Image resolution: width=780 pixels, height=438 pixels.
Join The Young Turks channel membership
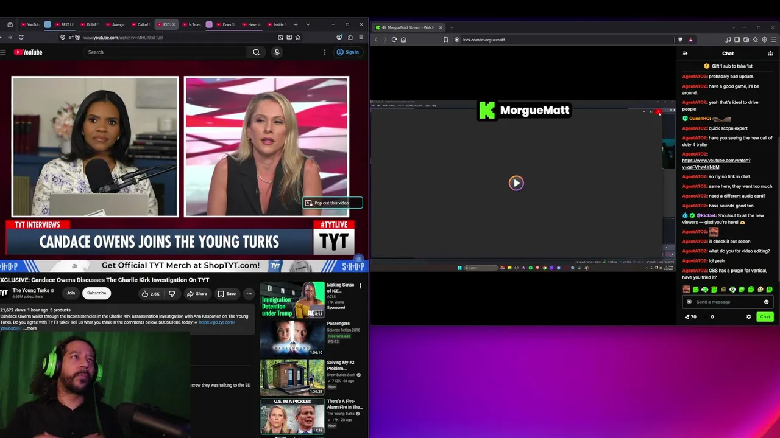[71, 293]
